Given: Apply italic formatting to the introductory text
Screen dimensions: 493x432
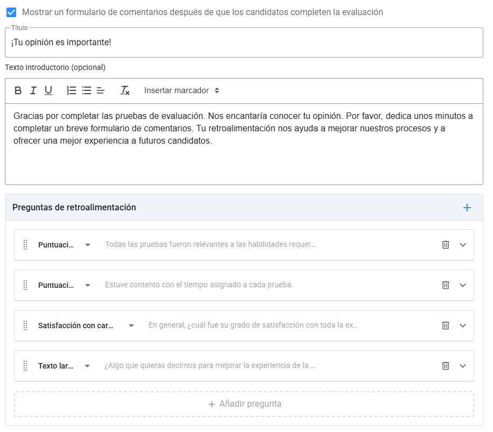Looking at the screenshot, I should 33,90.
